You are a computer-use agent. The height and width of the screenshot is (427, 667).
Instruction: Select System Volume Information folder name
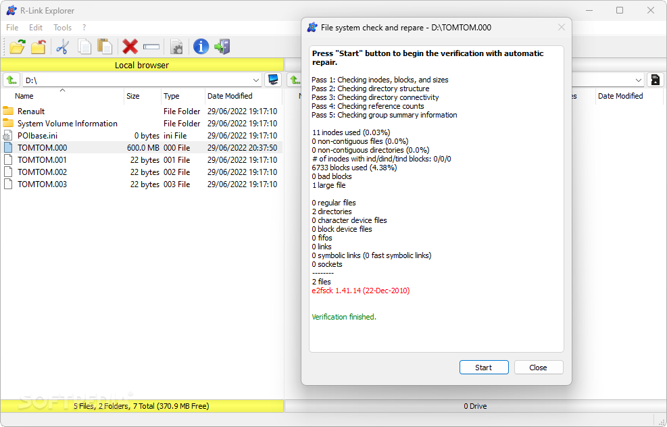click(67, 124)
